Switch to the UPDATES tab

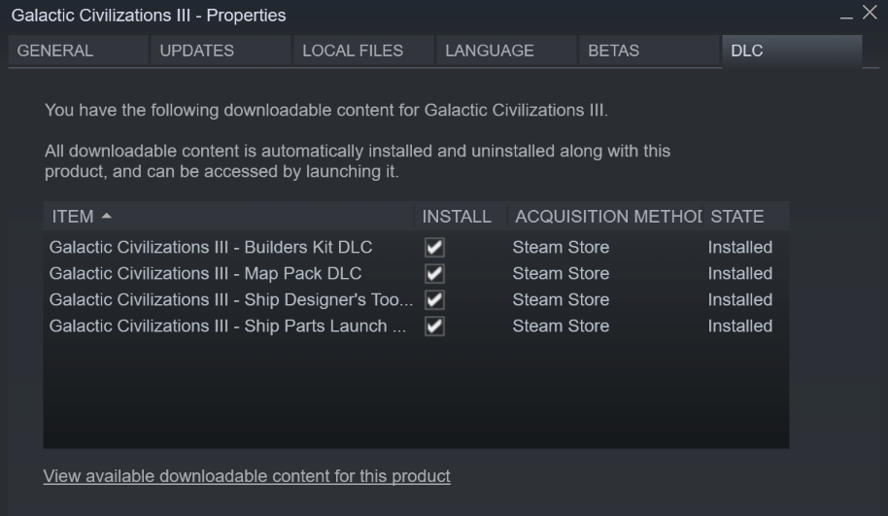point(196,52)
